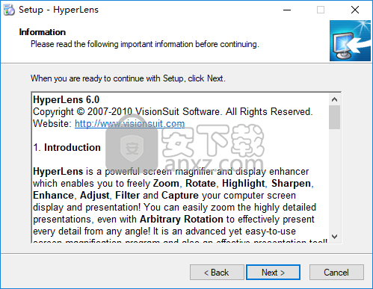This screenshot has height=289, width=373.
Task: Cancel the HyperLens setup
Action: pyautogui.click(x=336, y=273)
